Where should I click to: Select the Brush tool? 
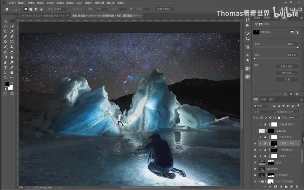[5, 47]
